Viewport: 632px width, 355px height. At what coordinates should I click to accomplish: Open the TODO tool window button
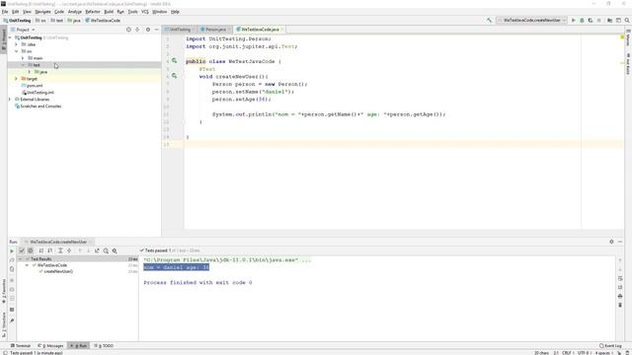point(104,346)
